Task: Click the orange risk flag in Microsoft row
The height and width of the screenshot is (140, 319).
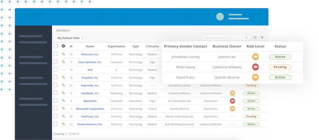Action: point(232,108)
